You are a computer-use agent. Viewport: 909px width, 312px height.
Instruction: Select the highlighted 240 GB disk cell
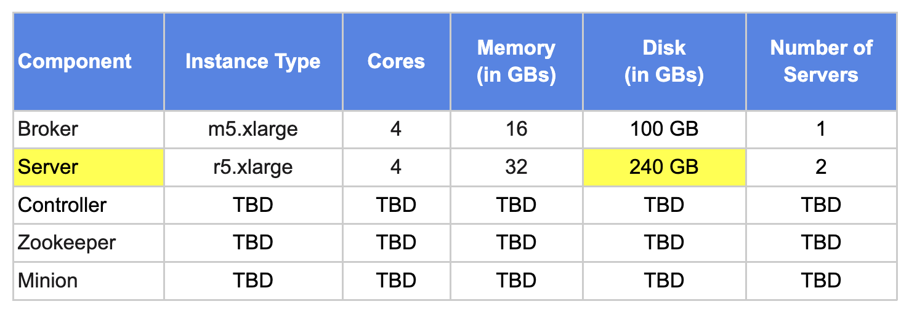pyautogui.click(x=664, y=167)
